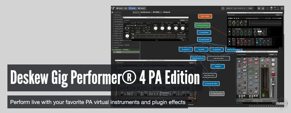Open the menu next to bx_control V2 Bypass
The width and height of the screenshot is (291, 113).
click(187, 20)
